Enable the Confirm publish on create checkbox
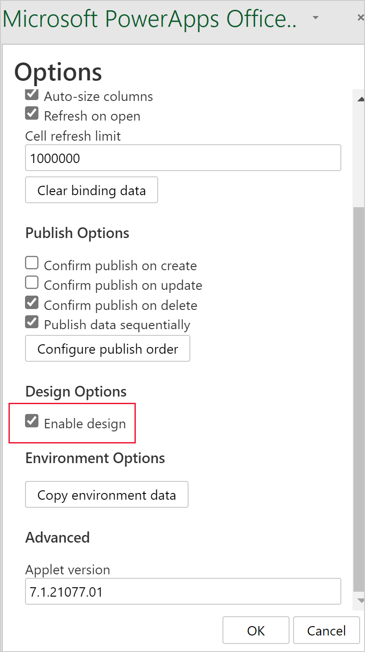 31,263
